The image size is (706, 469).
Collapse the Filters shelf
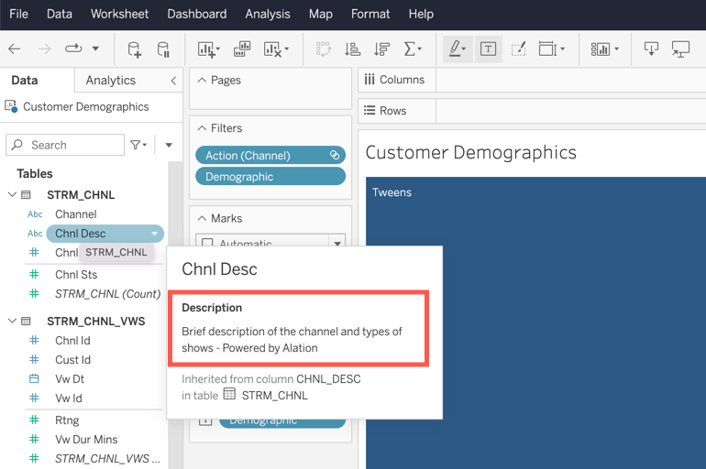(x=202, y=128)
